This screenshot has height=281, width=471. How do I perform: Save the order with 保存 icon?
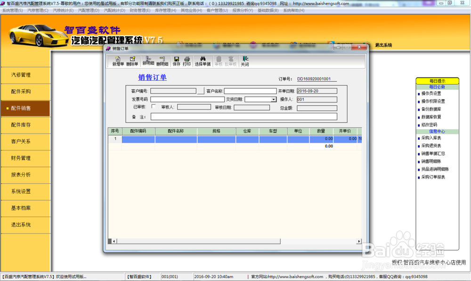[176, 61]
